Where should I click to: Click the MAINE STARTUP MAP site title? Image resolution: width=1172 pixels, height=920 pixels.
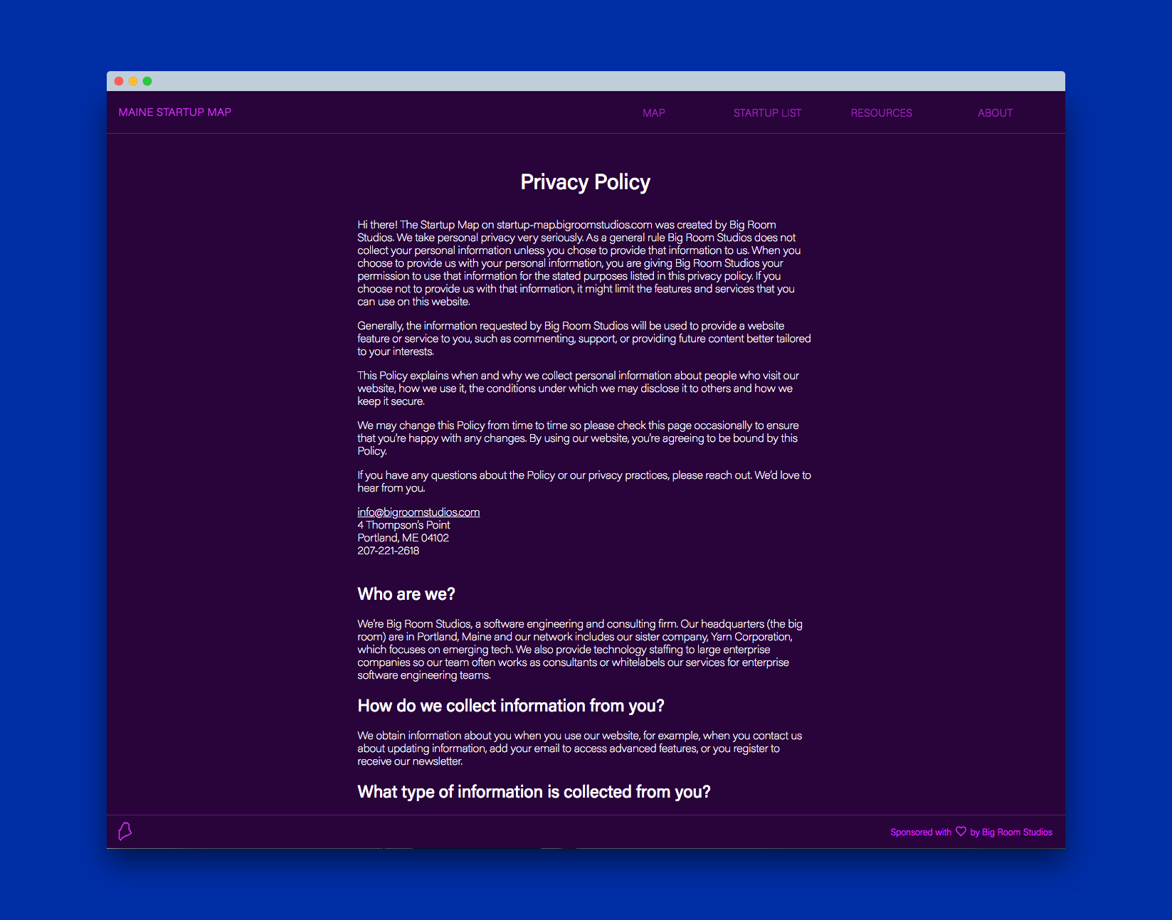[175, 112]
